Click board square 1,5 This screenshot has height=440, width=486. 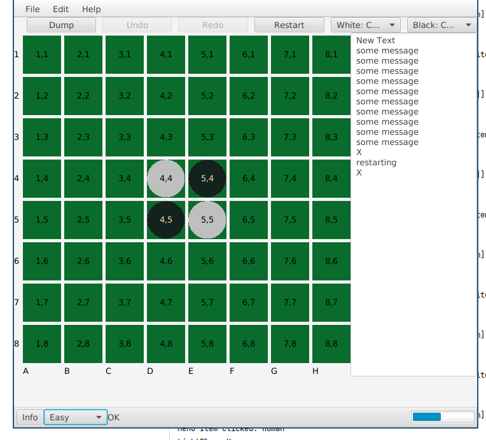42,220
